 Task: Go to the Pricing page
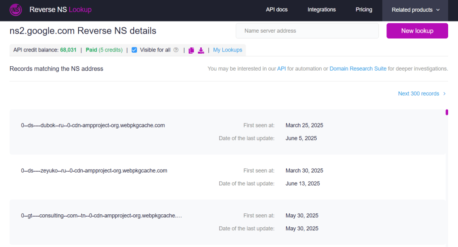pos(364,10)
